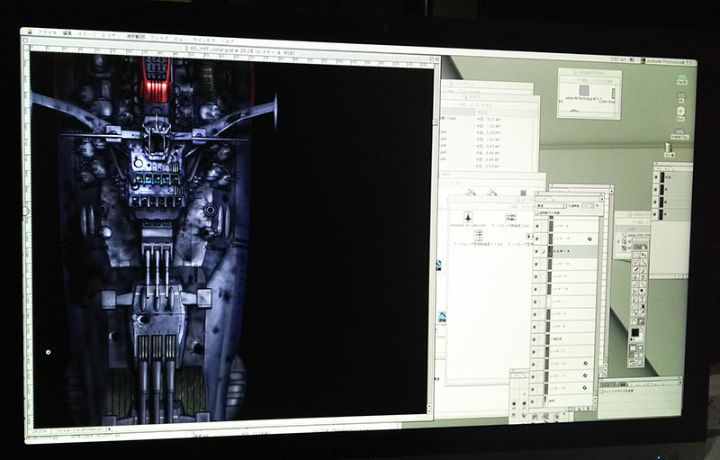Open the Adobe Photoshop 5.5 application menu
Viewport: 720px width, 460px height.
(668, 61)
